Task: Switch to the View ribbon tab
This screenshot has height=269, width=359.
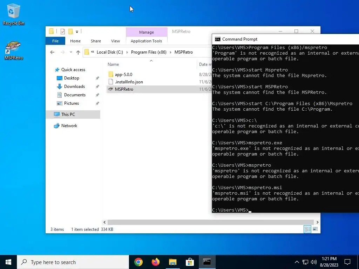Action: pyautogui.click(x=115, y=41)
